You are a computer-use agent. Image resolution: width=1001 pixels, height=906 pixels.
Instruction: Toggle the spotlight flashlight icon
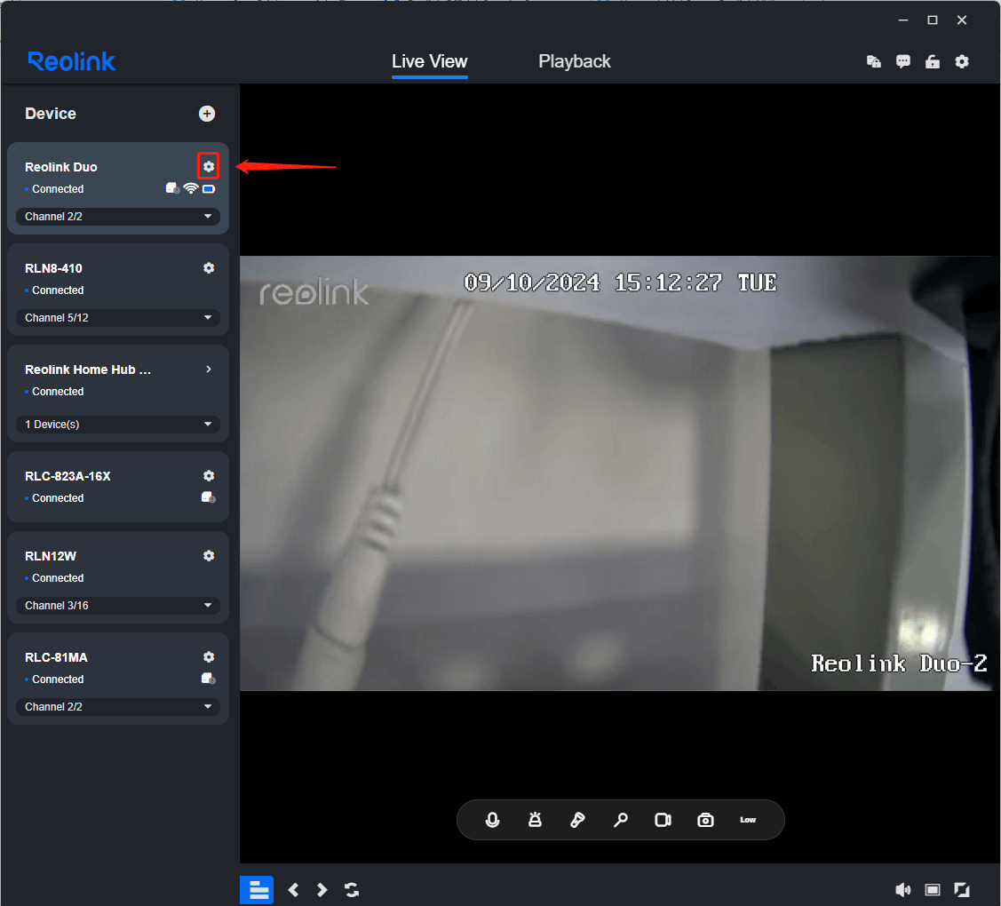577,820
